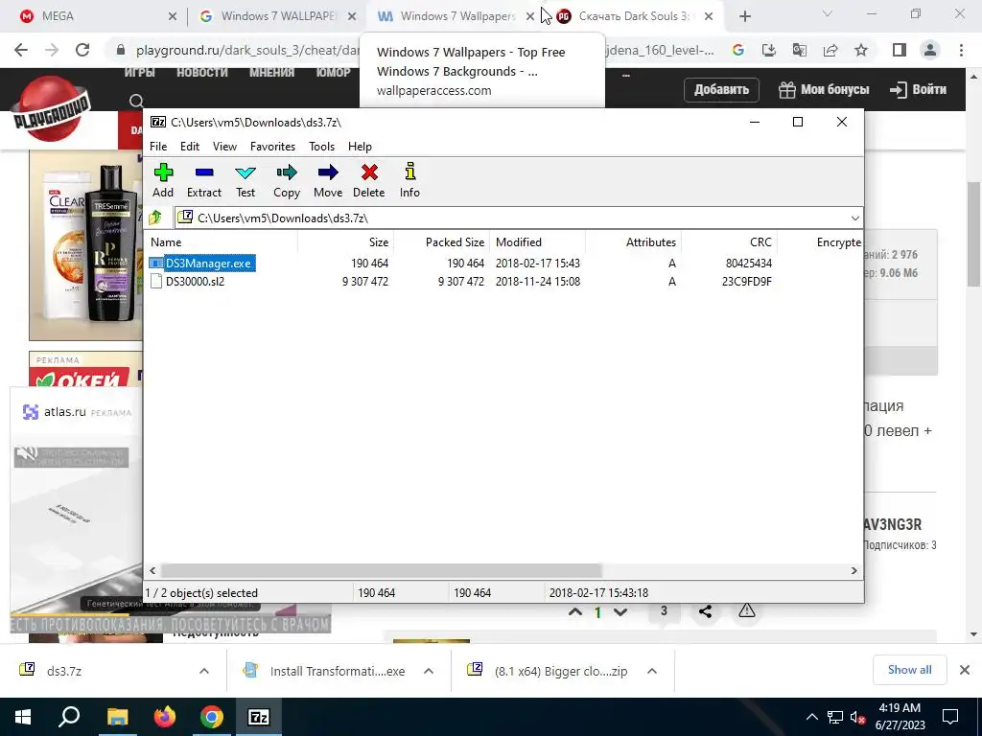Select the Move toolbar button in 7-Zip
Image resolution: width=982 pixels, height=736 pixels.
pyautogui.click(x=328, y=180)
